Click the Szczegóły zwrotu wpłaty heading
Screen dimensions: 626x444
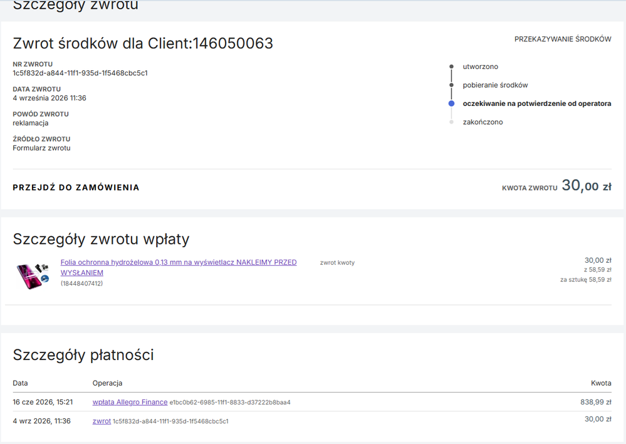coord(101,239)
